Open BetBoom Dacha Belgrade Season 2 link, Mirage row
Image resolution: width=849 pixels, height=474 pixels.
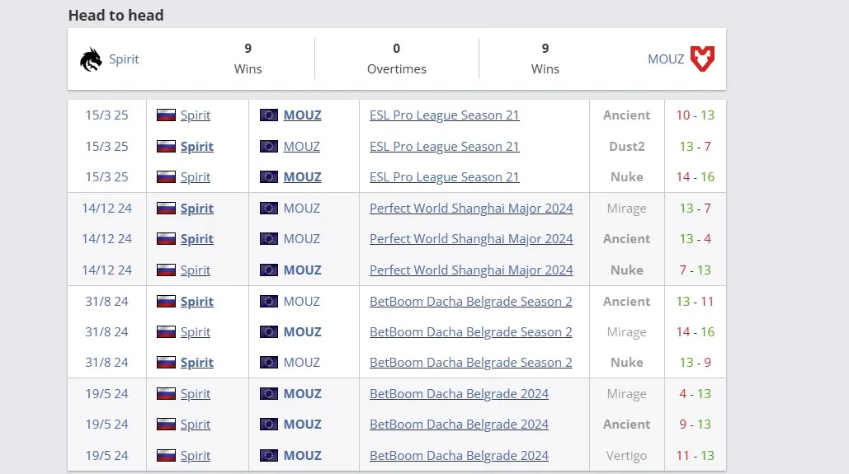(470, 331)
